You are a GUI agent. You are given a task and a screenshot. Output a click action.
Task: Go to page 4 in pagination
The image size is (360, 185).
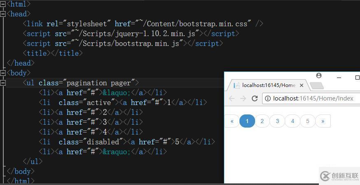pos(293,121)
